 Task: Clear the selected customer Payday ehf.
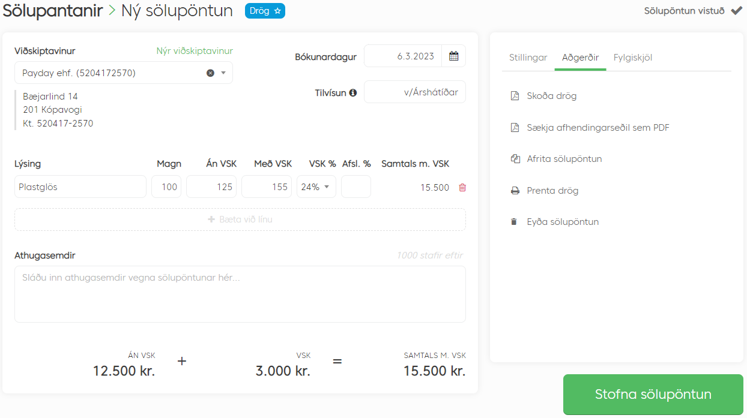[210, 73]
